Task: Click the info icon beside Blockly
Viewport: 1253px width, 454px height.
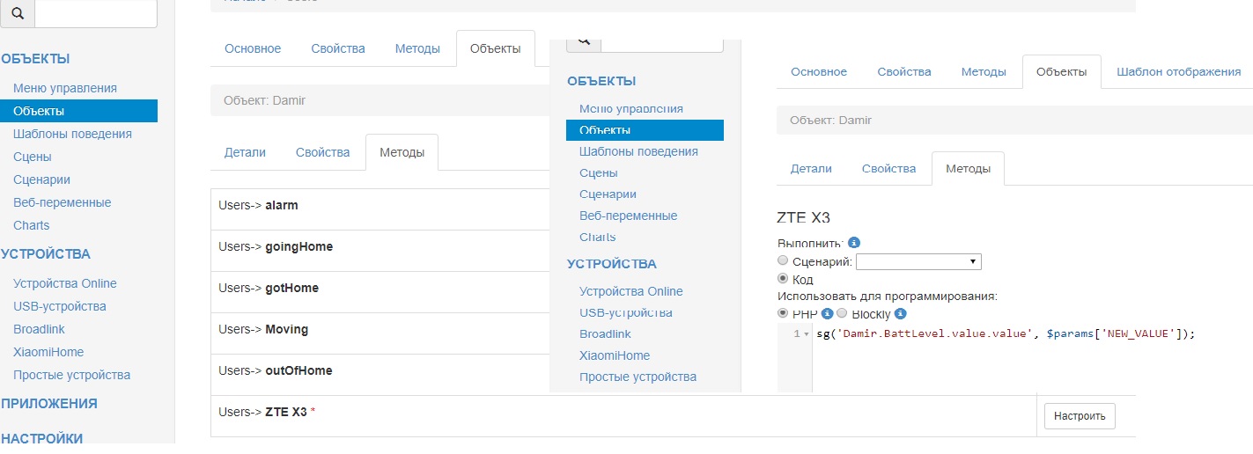Action: (900, 313)
